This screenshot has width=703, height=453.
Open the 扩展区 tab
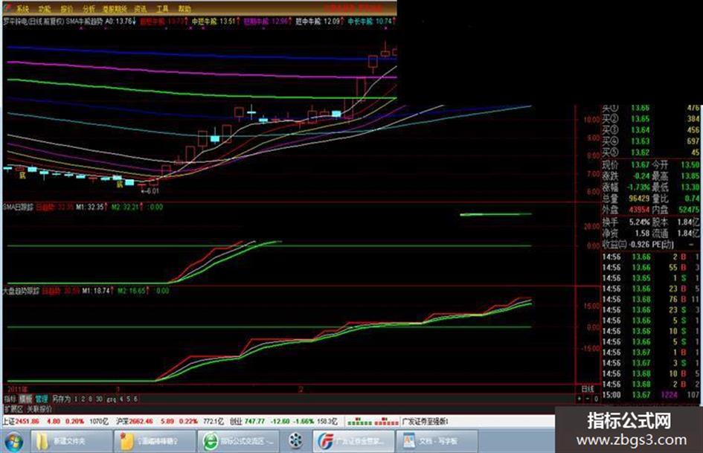coord(13,409)
